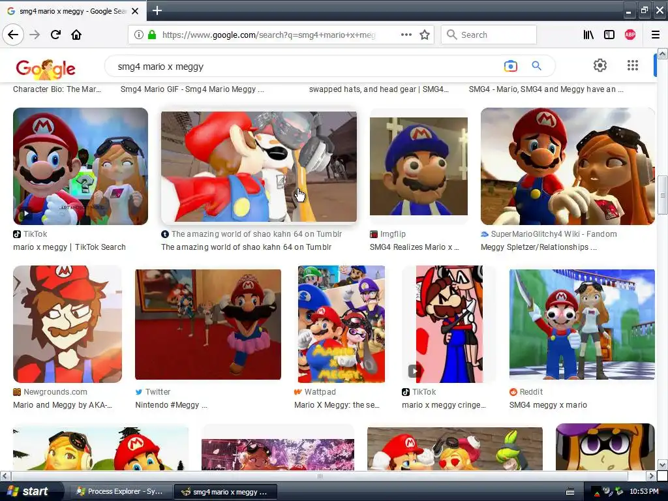The height and width of the screenshot is (501, 668).
Task: Click the on-screen keyboard tray icon
Action: click(570, 492)
